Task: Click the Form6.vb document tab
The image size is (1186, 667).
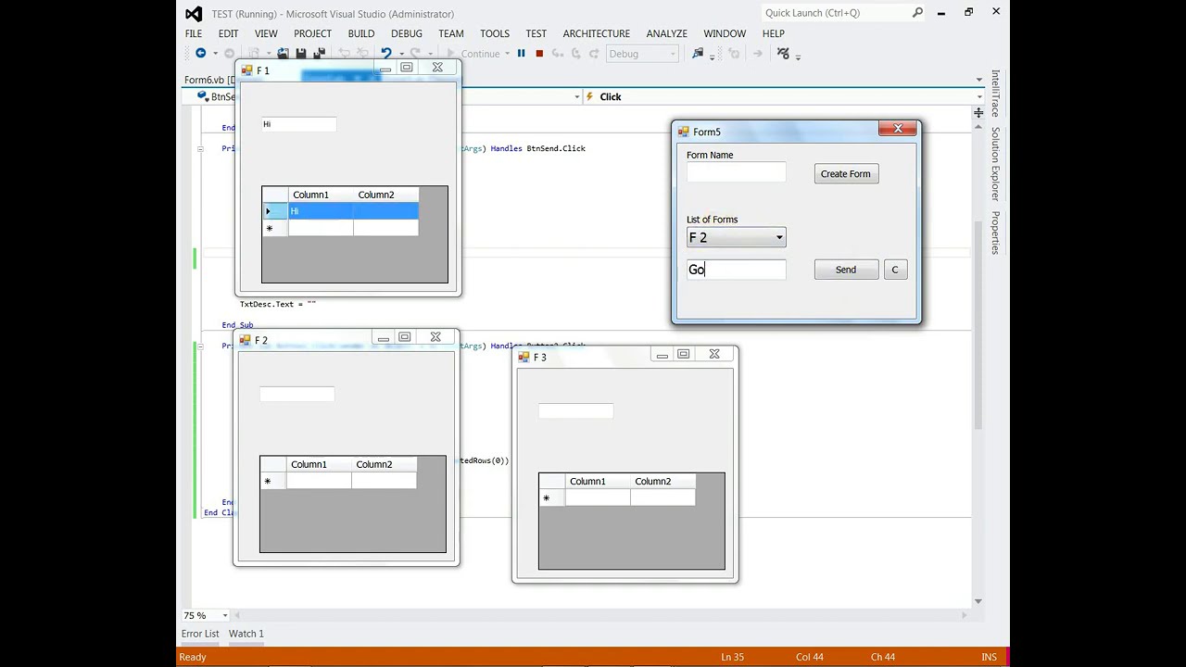Action: coord(209,80)
